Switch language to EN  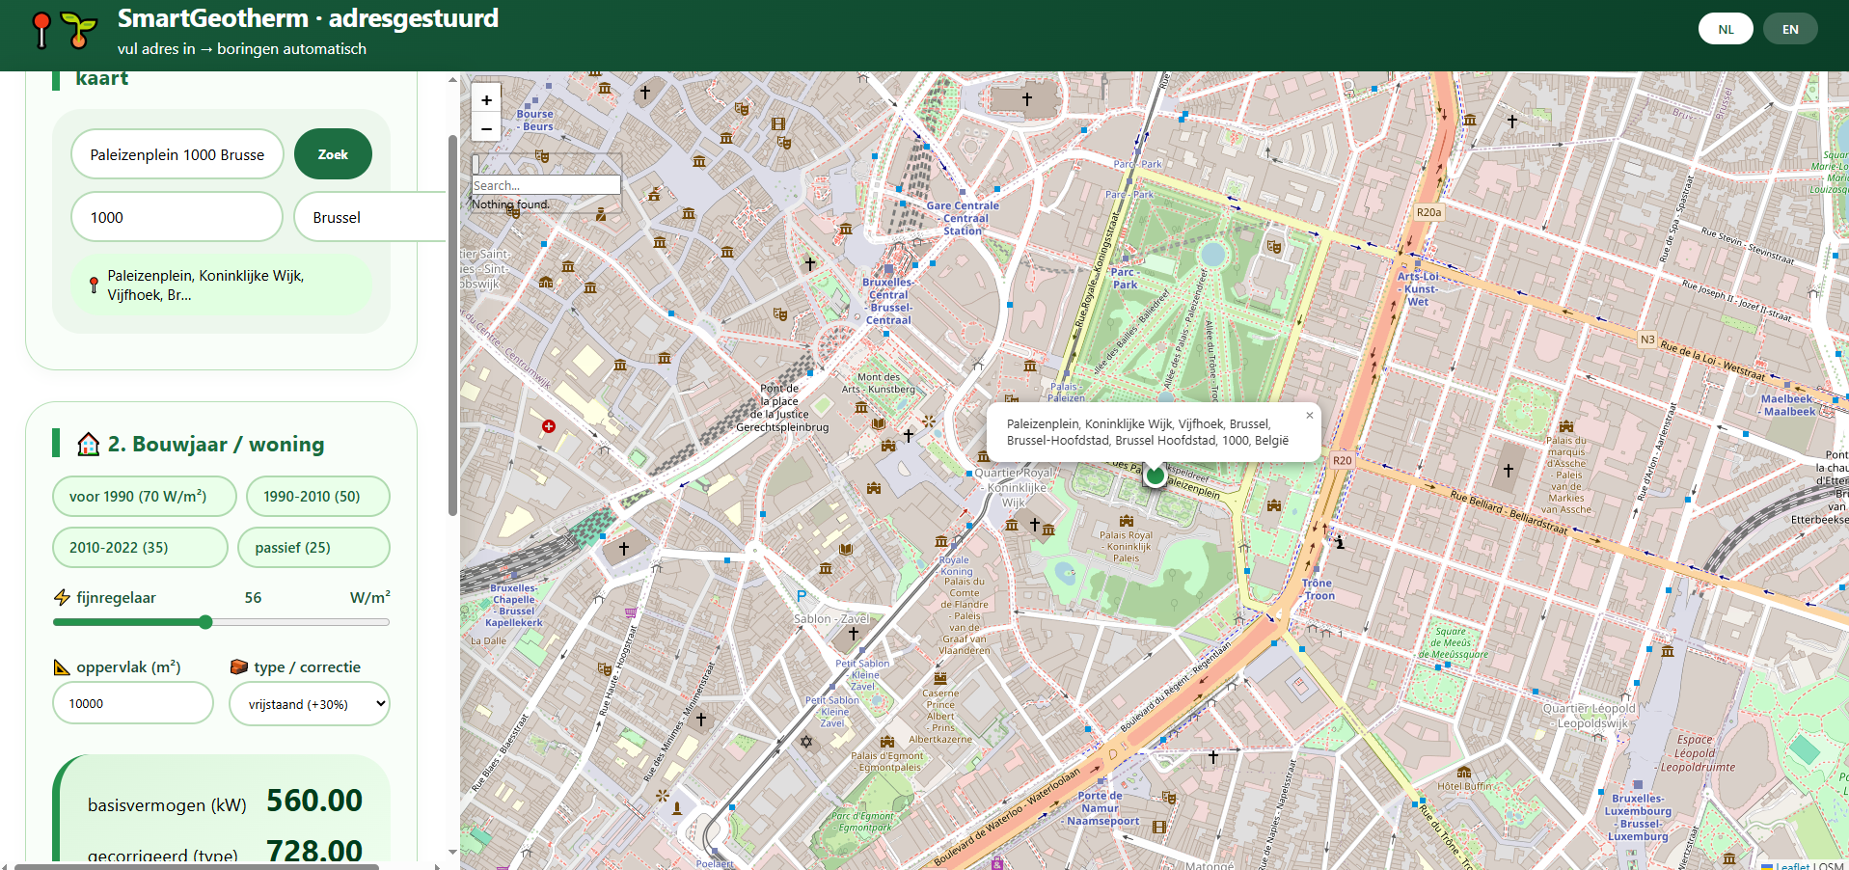pos(1789,29)
